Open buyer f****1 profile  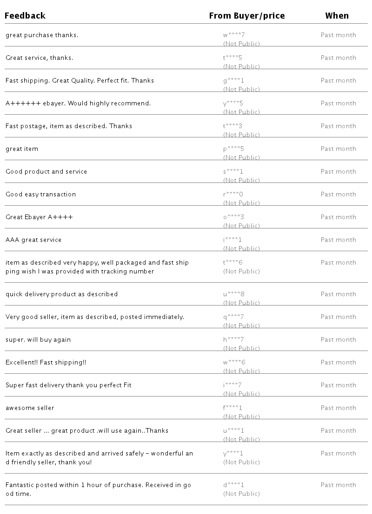(233, 408)
